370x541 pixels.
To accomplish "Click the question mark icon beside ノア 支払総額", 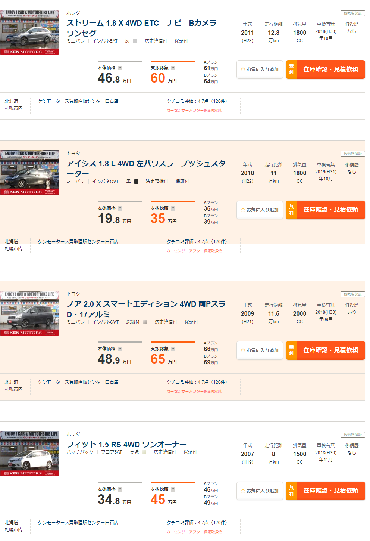I will coord(173,349).
